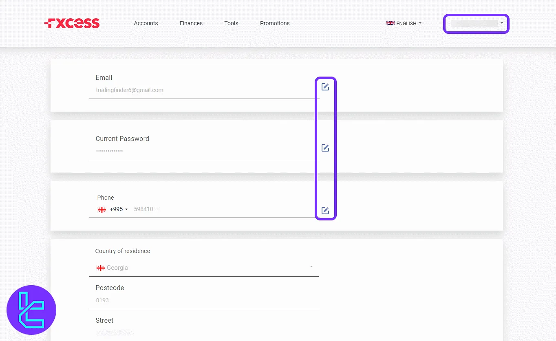The height and width of the screenshot is (341, 556).
Task: Click the Current Password field
Action: [x=204, y=151]
